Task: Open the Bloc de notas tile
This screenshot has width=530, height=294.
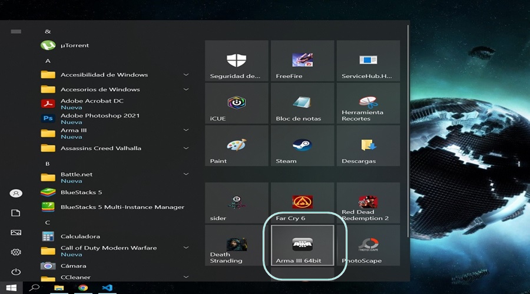Action: pyautogui.click(x=303, y=103)
